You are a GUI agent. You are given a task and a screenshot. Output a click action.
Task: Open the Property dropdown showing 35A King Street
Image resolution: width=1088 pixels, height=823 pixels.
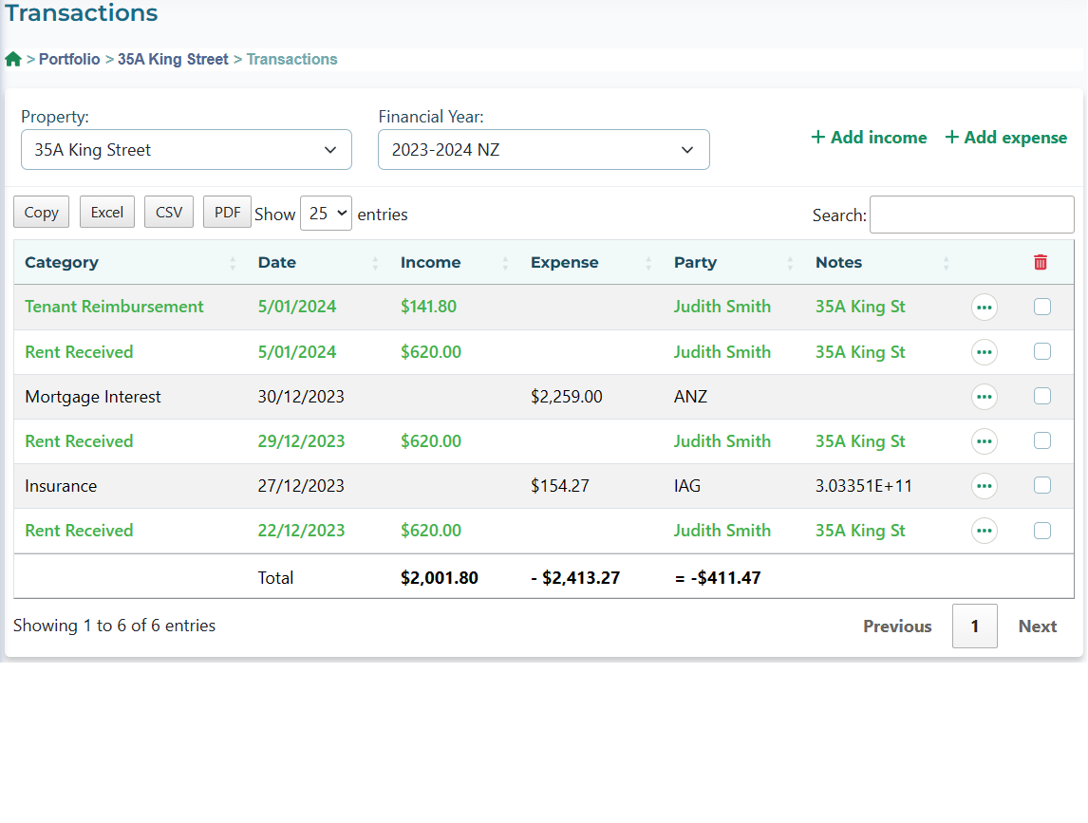pyautogui.click(x=186, y=150)
